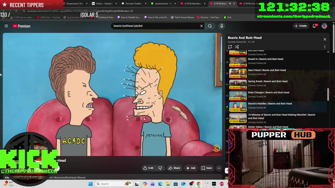Screen dimensions: 335x188
Task: Open Sports Scores Bot bookmark
Action: tap(75, 17)
